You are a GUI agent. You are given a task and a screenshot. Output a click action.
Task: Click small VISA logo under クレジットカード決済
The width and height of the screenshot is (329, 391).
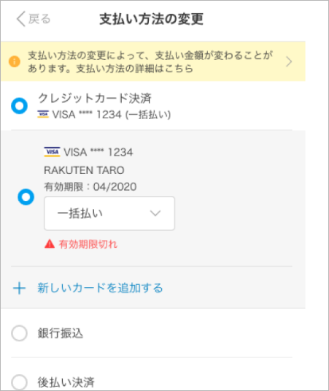coord(43,114)
